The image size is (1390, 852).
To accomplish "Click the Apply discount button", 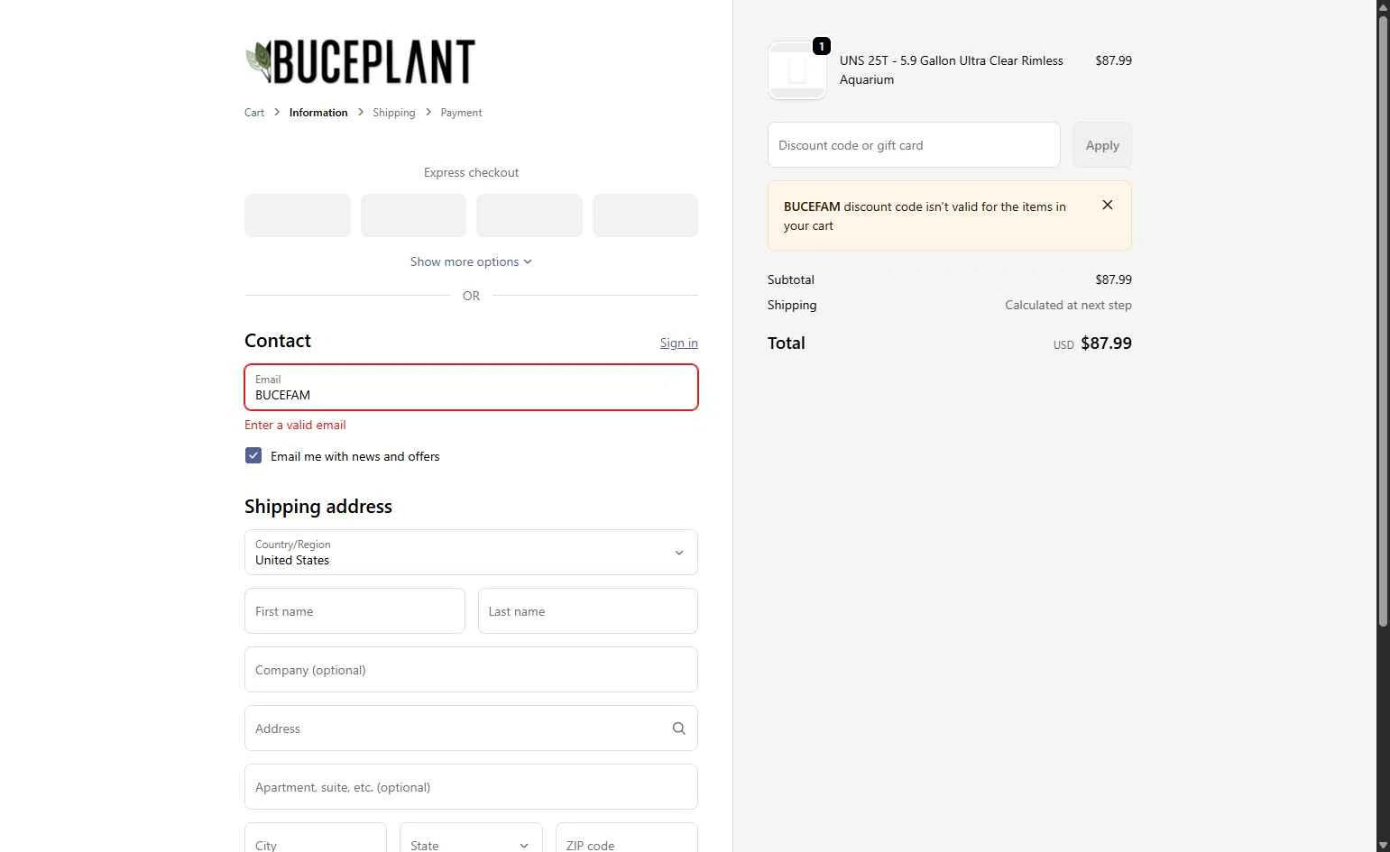I will click(1102, 145).
